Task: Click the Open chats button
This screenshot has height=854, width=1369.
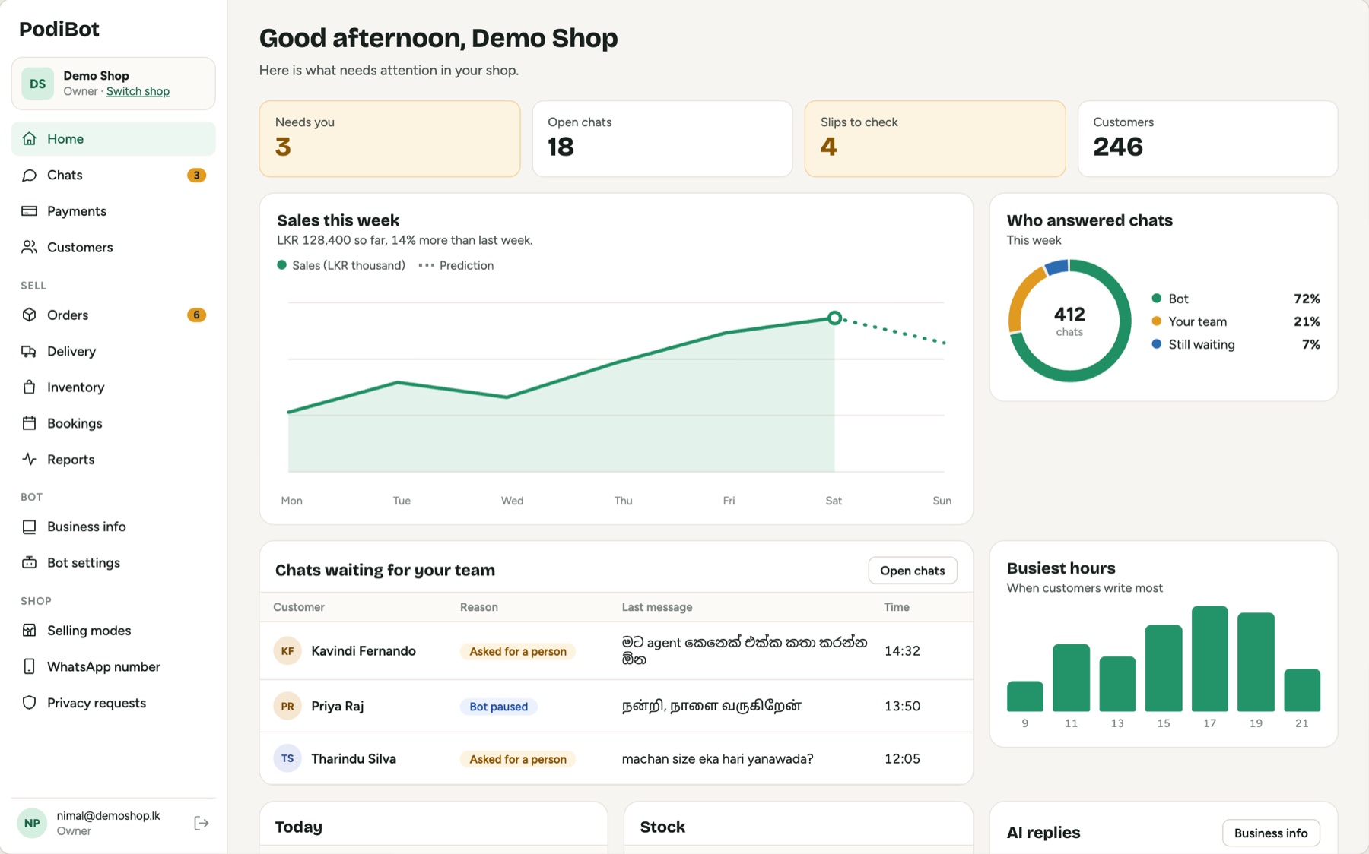Action: tap(912, 571)
